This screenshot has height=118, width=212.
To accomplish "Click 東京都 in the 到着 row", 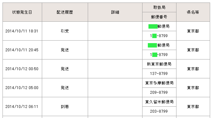I will point(193,106).
